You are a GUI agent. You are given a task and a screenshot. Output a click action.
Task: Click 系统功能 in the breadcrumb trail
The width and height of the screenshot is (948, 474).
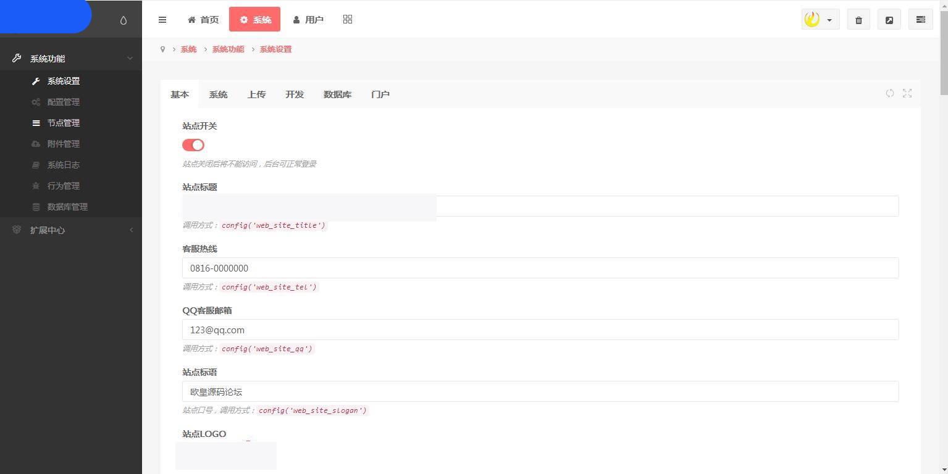(228, 49)
